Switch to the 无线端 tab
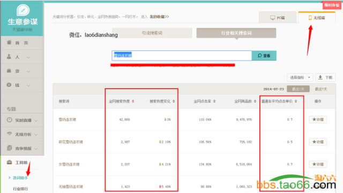Image resolution: width=343 pixels, height=193 pixels. 317,18
